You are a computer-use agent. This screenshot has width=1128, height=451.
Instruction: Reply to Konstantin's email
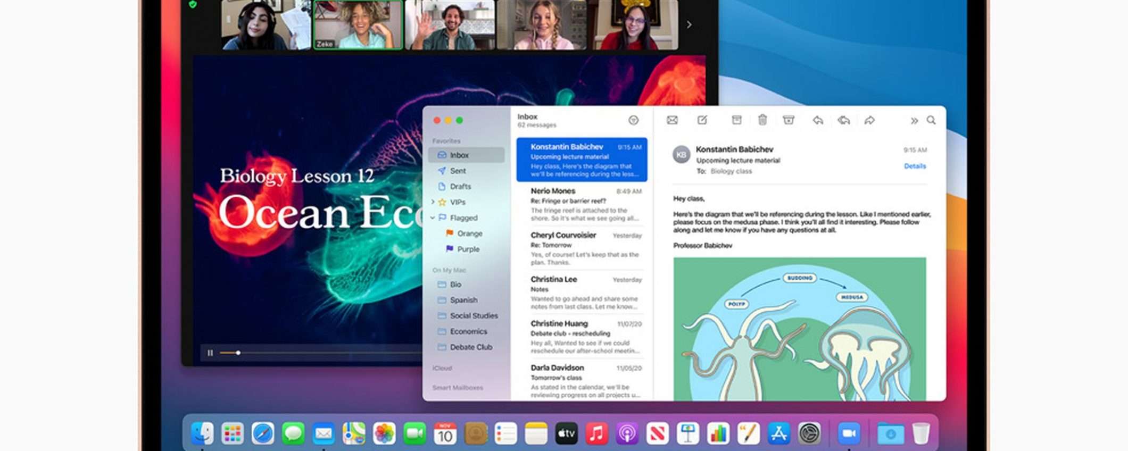coord(818,121)
